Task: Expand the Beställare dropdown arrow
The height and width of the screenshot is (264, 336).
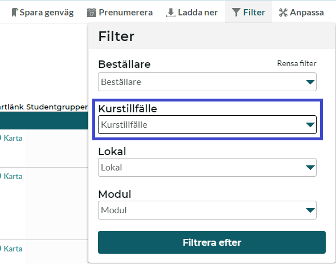Action: coord(310,82)
